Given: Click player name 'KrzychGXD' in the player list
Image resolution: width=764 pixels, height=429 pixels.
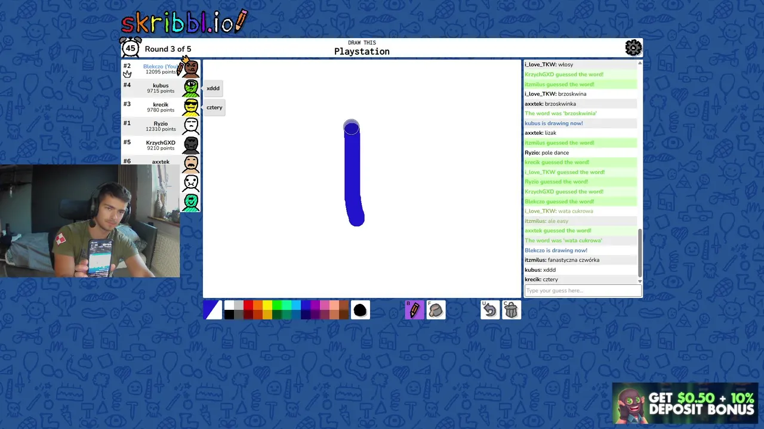Looking at the screenshot, I should (x=161, y=142).
